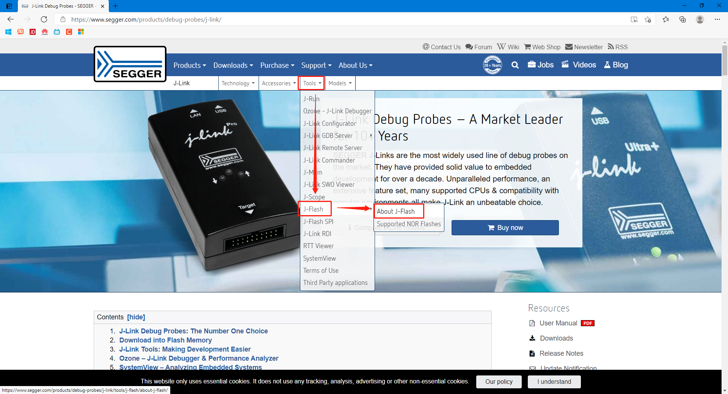Viewport: 728px width, 394px height.
Task: Click the Jobs briefcase icon
Action: 532,65
